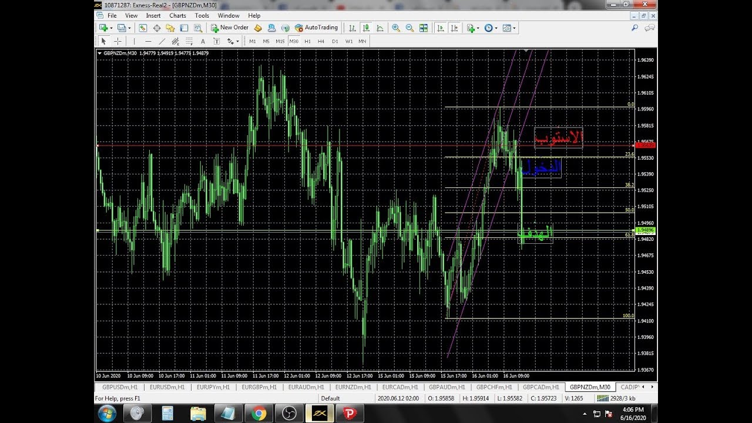Show hidden system tray icons arrow
752x423 pixels.
(585, 414)
